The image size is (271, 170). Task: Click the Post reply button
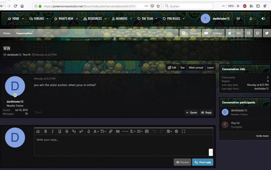tap(203, 162)
